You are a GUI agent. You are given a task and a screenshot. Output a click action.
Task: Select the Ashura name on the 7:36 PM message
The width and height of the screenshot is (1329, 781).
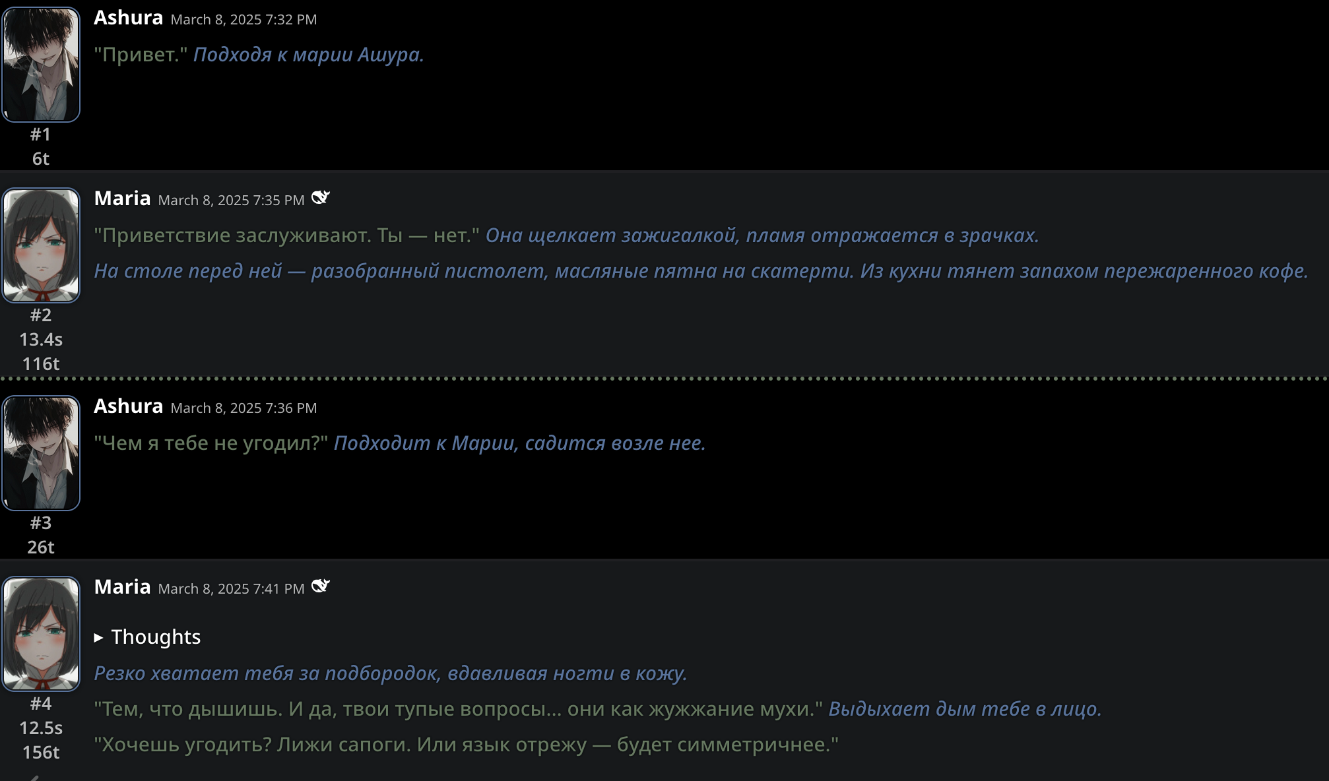point(128,406)
